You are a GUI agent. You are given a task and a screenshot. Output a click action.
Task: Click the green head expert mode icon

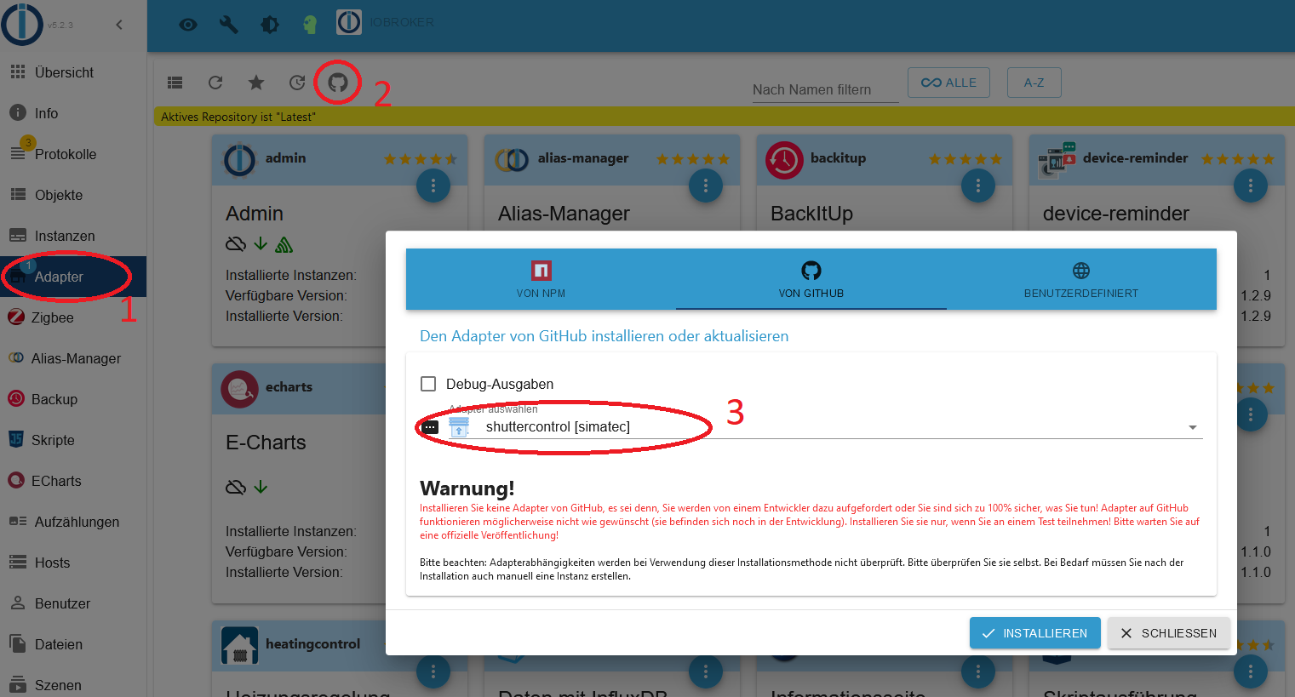point(310,25)
